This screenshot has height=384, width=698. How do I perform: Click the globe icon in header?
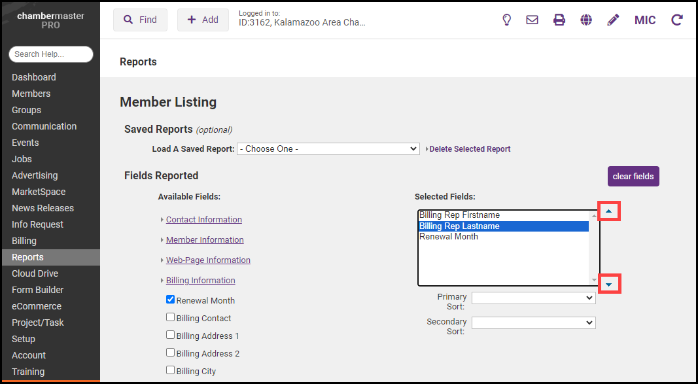click(x=586, y=20)
